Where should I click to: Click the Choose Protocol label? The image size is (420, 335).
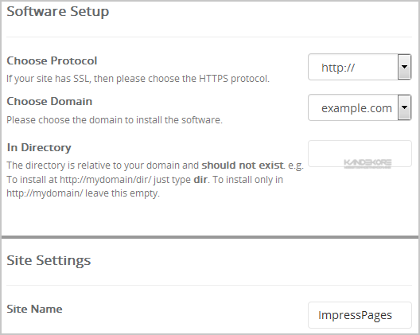52,60
